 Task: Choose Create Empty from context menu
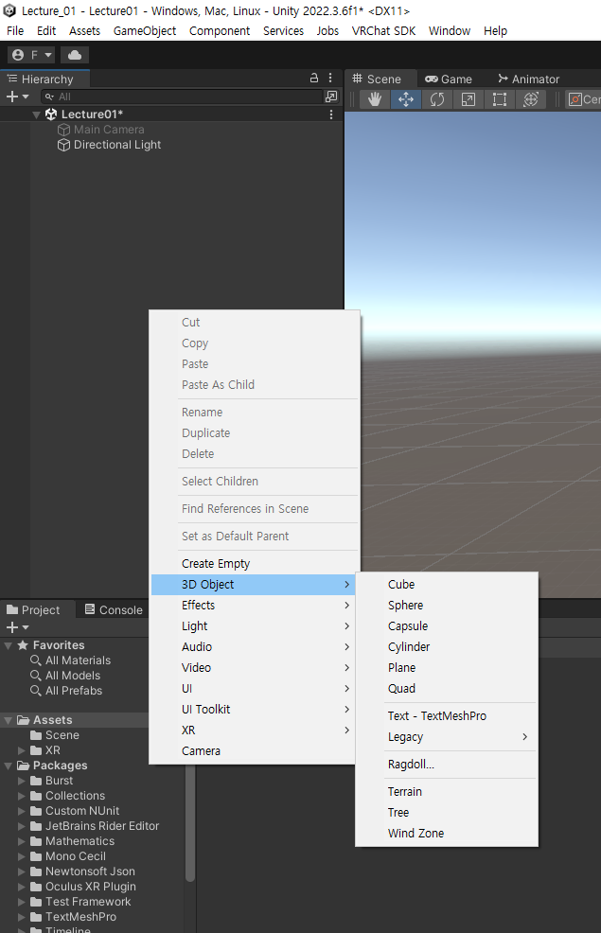coord(254,563)
